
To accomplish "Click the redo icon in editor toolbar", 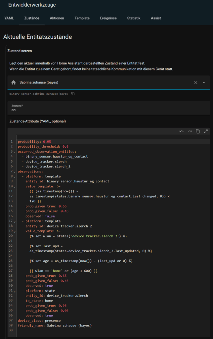I will pos(190,131).
